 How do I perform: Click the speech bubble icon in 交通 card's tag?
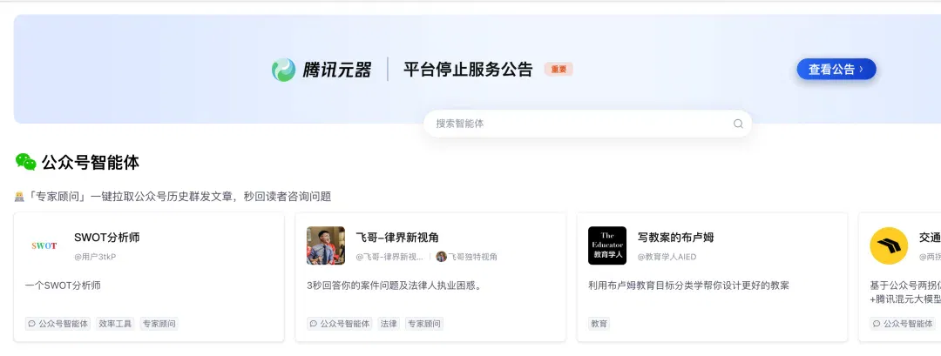click(877, 324)
